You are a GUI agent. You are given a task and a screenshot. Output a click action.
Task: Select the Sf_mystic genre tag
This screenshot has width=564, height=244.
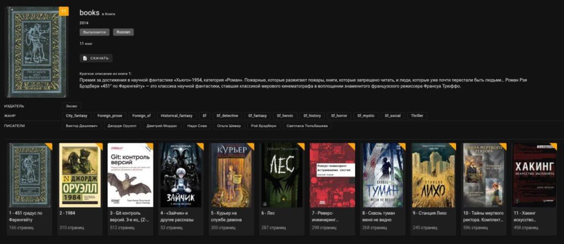pyautogui.click(x=366, y=116)
